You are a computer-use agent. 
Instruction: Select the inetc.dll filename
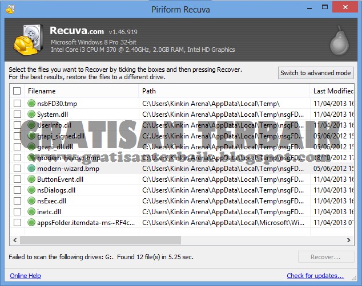[x=49, y=212]
